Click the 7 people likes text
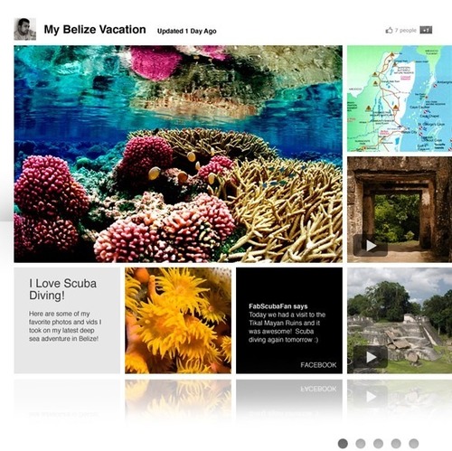This screenshot has height=451, width=452. click(x=406, y=30)
